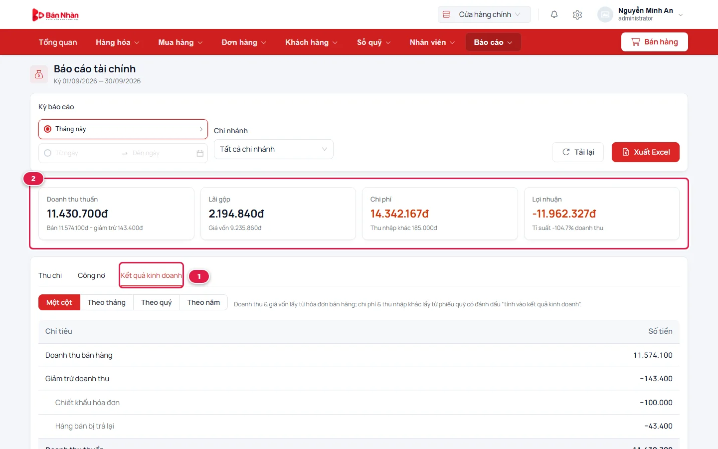Expand the Hàng hóa menu

[118, 42]
